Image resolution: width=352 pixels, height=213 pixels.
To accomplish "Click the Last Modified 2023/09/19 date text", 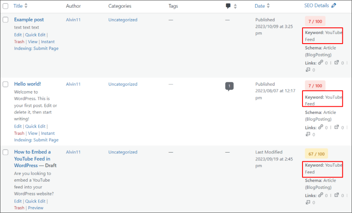I will pos(274,159).
